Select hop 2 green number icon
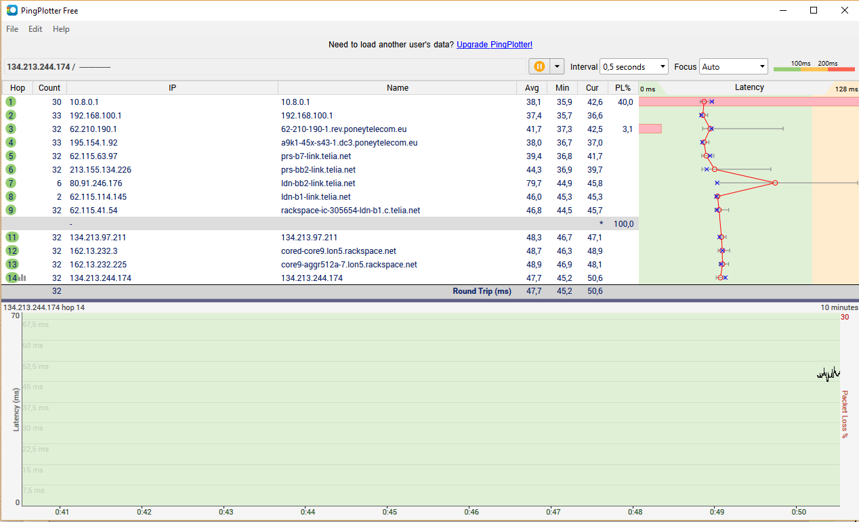 point(11,115)
